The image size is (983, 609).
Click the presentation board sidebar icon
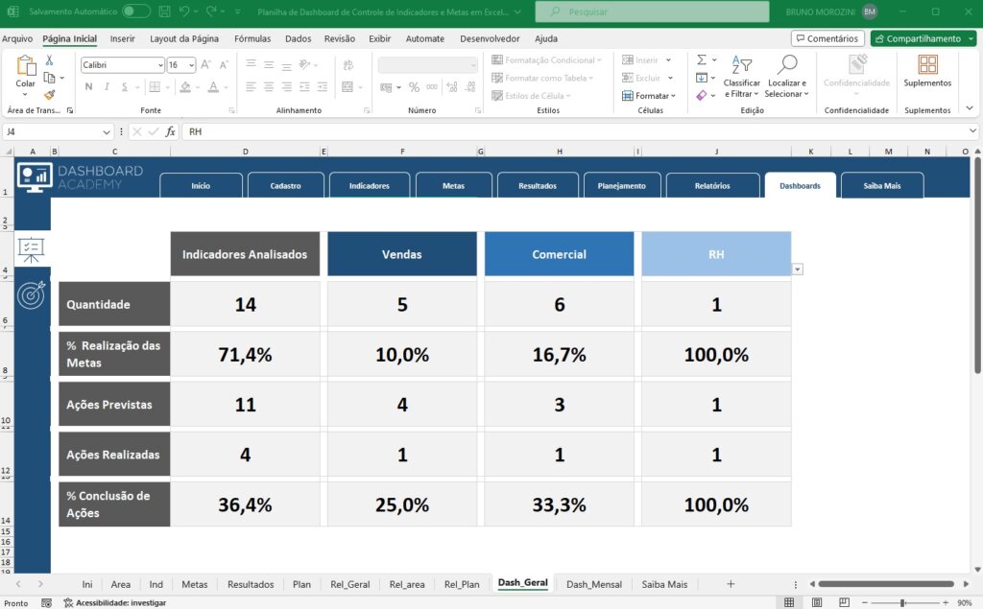point(31,249)
